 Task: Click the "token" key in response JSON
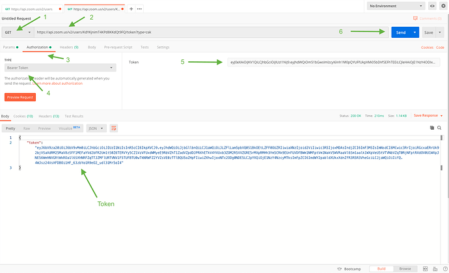pyautogui.click(x=34, y=143)
